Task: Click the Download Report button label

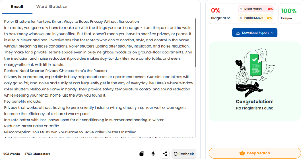Action: 255,33
